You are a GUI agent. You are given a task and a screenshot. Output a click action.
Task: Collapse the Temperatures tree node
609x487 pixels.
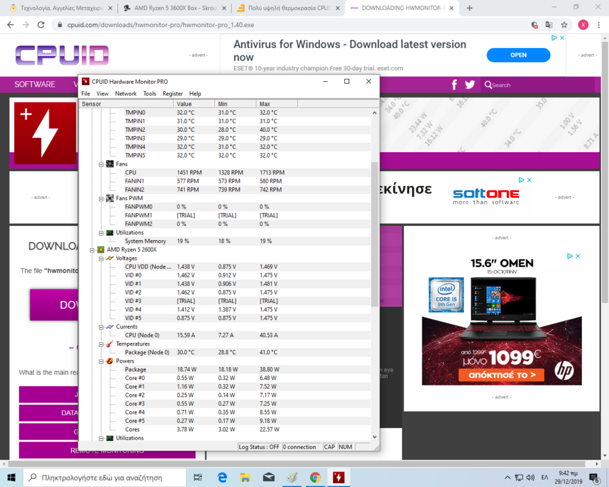101,344
